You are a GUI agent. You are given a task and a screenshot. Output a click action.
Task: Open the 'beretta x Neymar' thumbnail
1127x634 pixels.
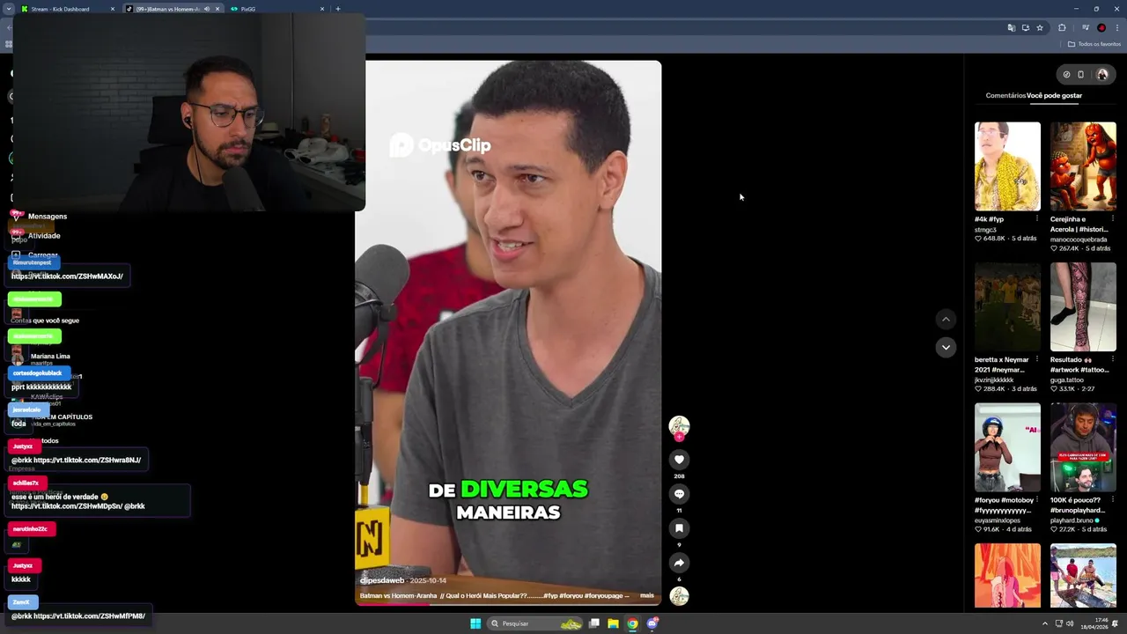coord(1007,306)
